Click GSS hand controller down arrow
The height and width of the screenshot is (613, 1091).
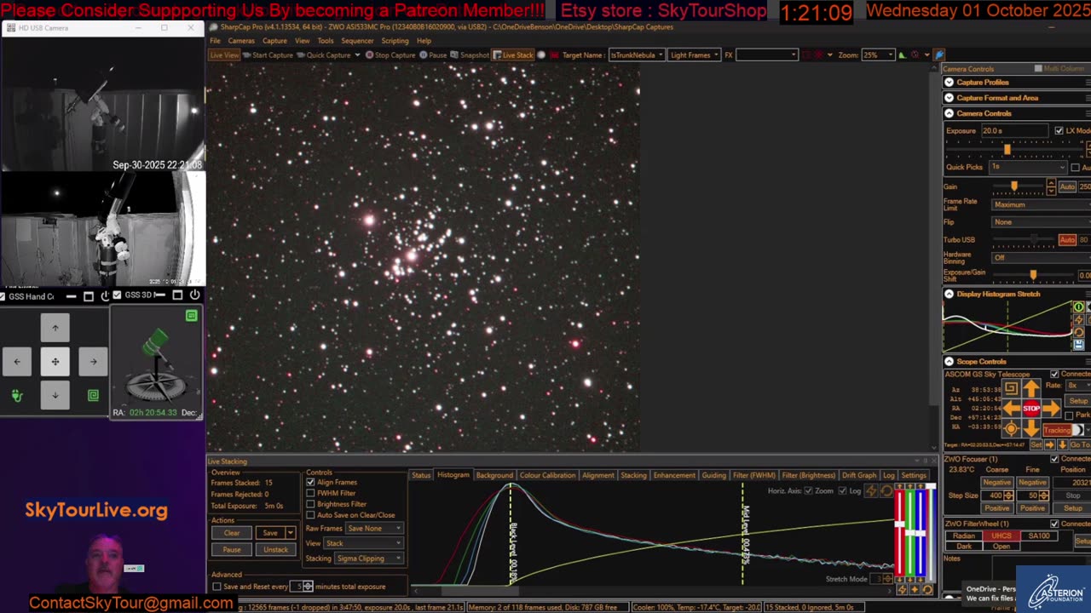(x=55, y=395)
